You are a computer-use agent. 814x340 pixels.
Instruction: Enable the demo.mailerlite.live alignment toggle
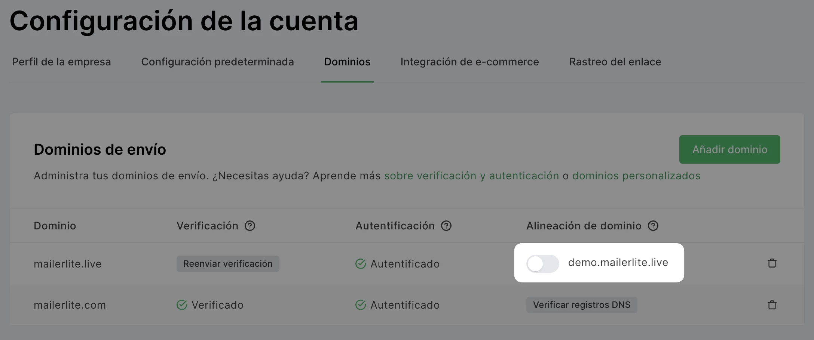pyautogui.click(x=542, y=264)
